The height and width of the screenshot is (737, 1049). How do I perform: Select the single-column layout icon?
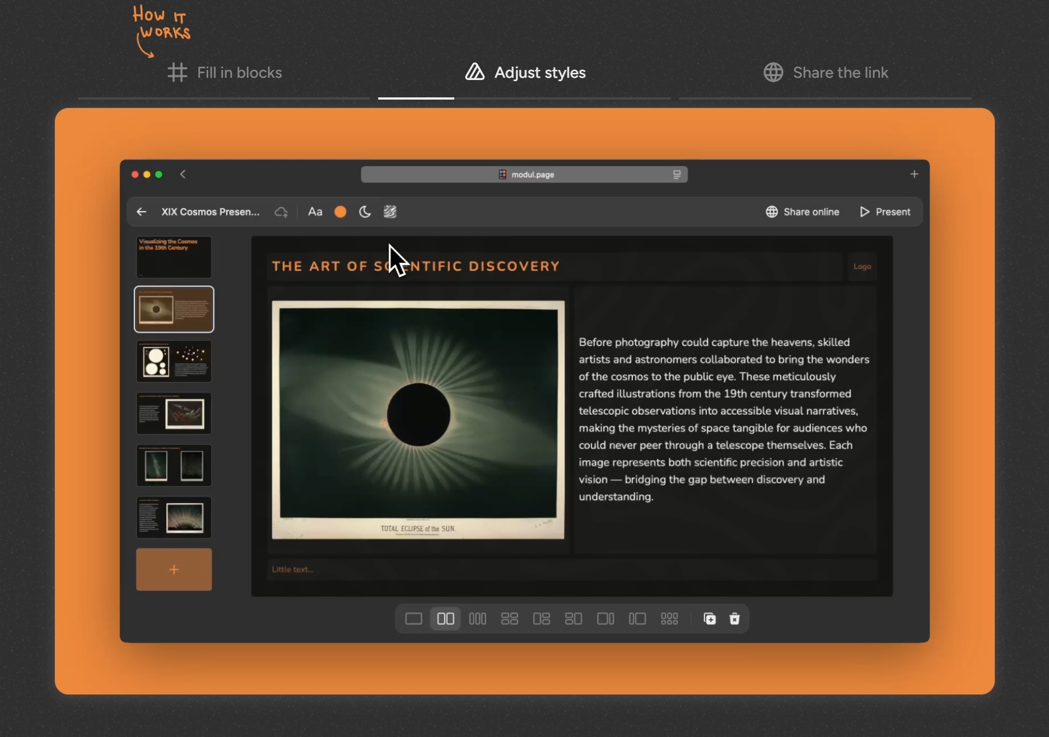pyautogui.click(x=413, y=619)
